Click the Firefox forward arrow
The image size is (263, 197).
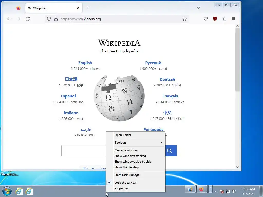[18, 19]
